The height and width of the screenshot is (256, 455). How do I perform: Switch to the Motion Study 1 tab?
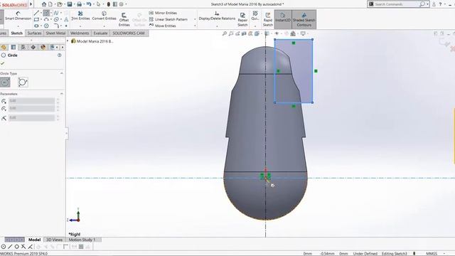coord(82,240)
